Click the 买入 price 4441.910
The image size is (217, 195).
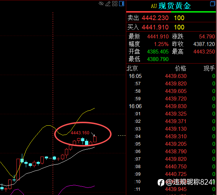[x=155, y=27]
